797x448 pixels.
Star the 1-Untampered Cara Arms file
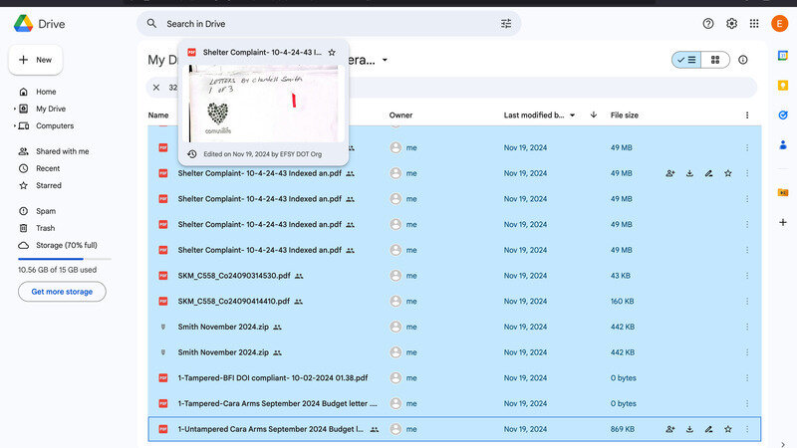pyautogui.click(x=728, y=429)
